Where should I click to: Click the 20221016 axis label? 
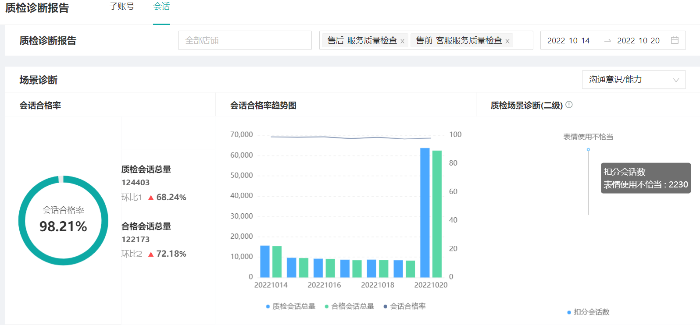tap(324, 285)
